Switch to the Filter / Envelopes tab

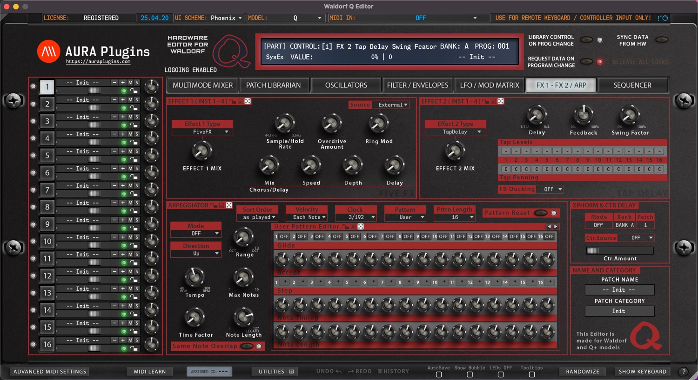click(417, 85)
